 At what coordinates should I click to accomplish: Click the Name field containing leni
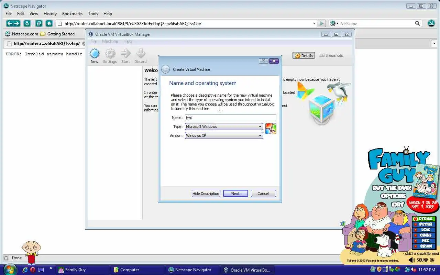(230, 118)
